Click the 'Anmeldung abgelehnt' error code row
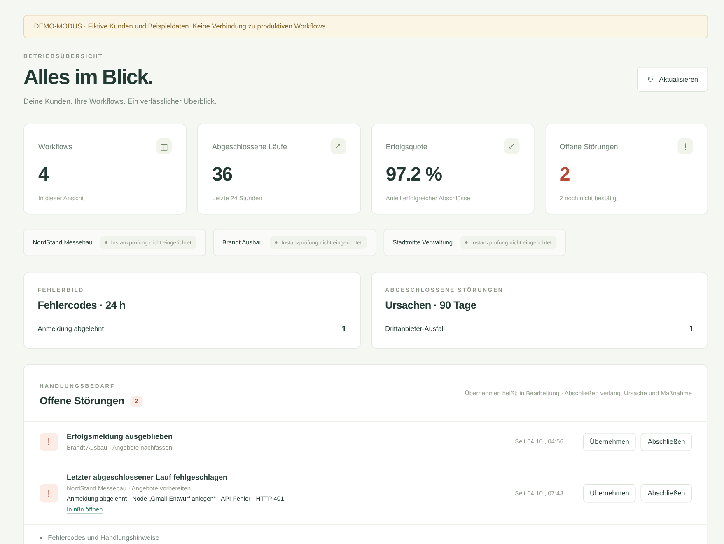Viewport: 724px width, 544px height. [192, 329]
